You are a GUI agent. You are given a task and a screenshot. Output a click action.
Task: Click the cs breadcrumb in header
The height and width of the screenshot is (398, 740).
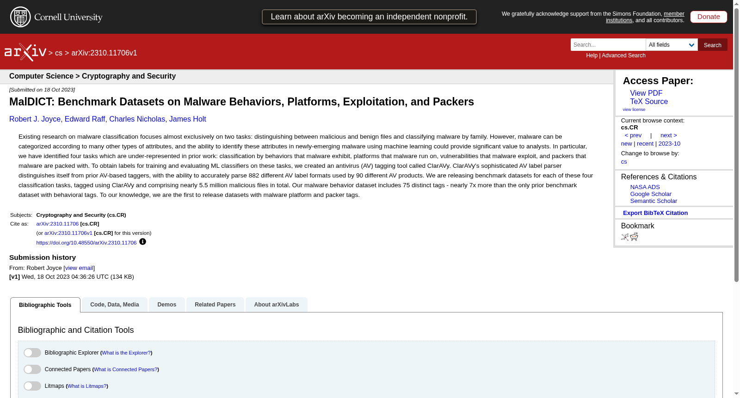[x=59, y=53]
